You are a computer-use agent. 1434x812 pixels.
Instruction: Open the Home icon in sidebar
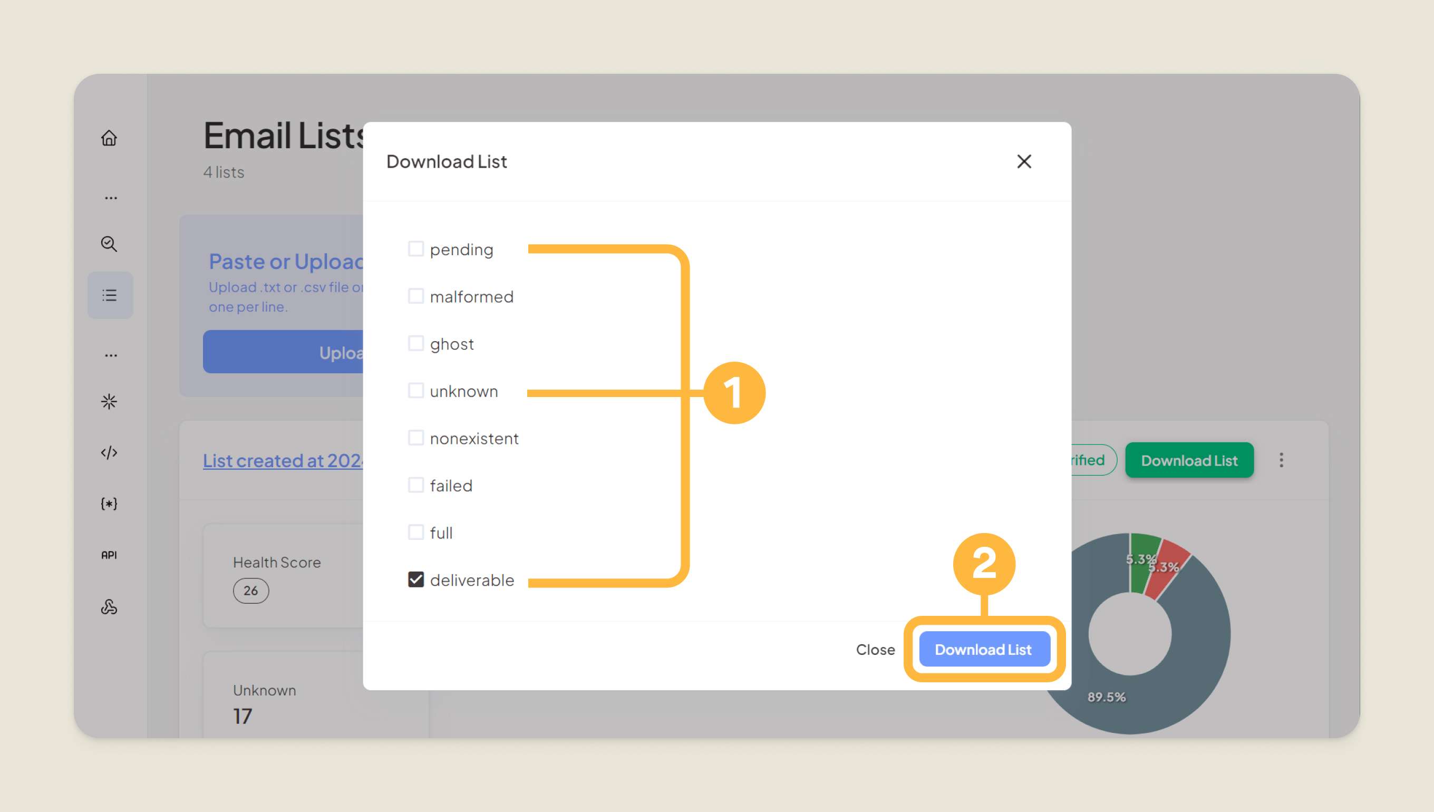(109, 138)
